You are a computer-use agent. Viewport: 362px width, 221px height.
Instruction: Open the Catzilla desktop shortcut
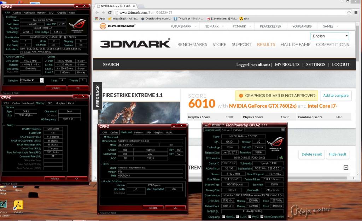pyautogui.click(x=18, y=207)
